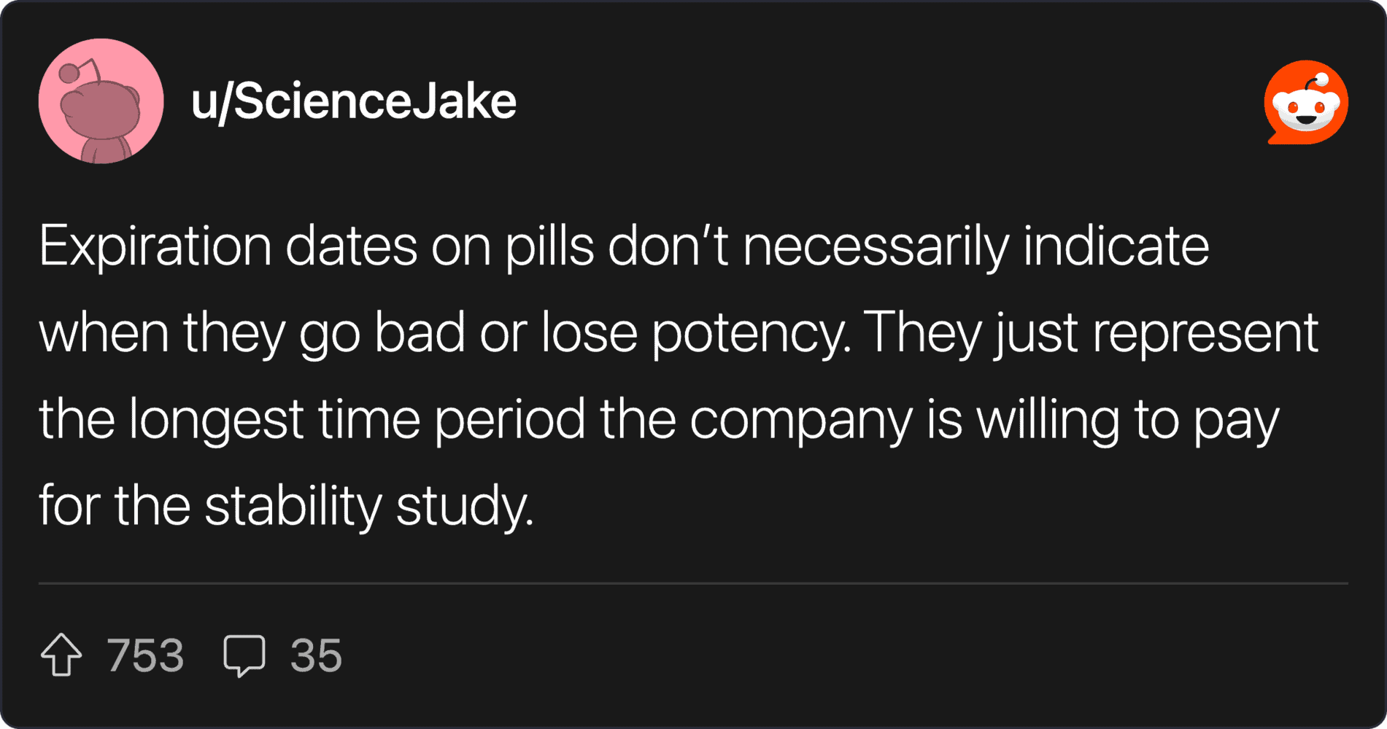Click "for the" on the last post line
Image resolution: width=1387 pixels, height=729 pixels.
115,505
